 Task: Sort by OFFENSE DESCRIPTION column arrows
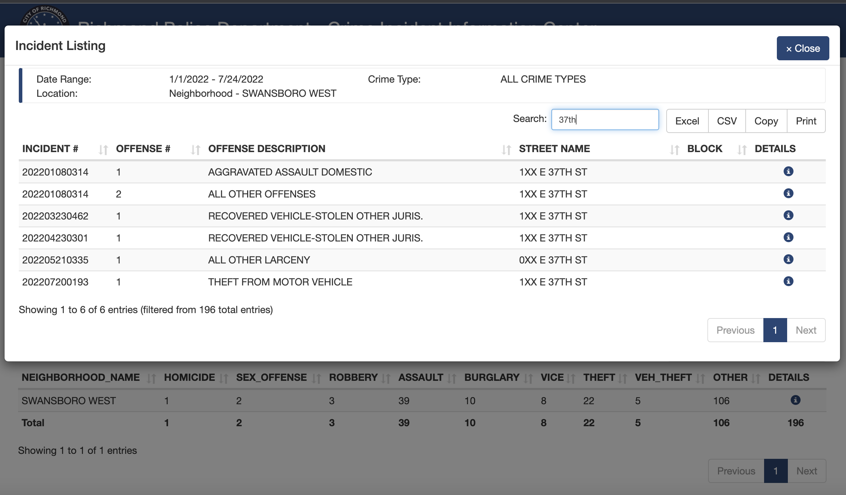coord(506,150)
